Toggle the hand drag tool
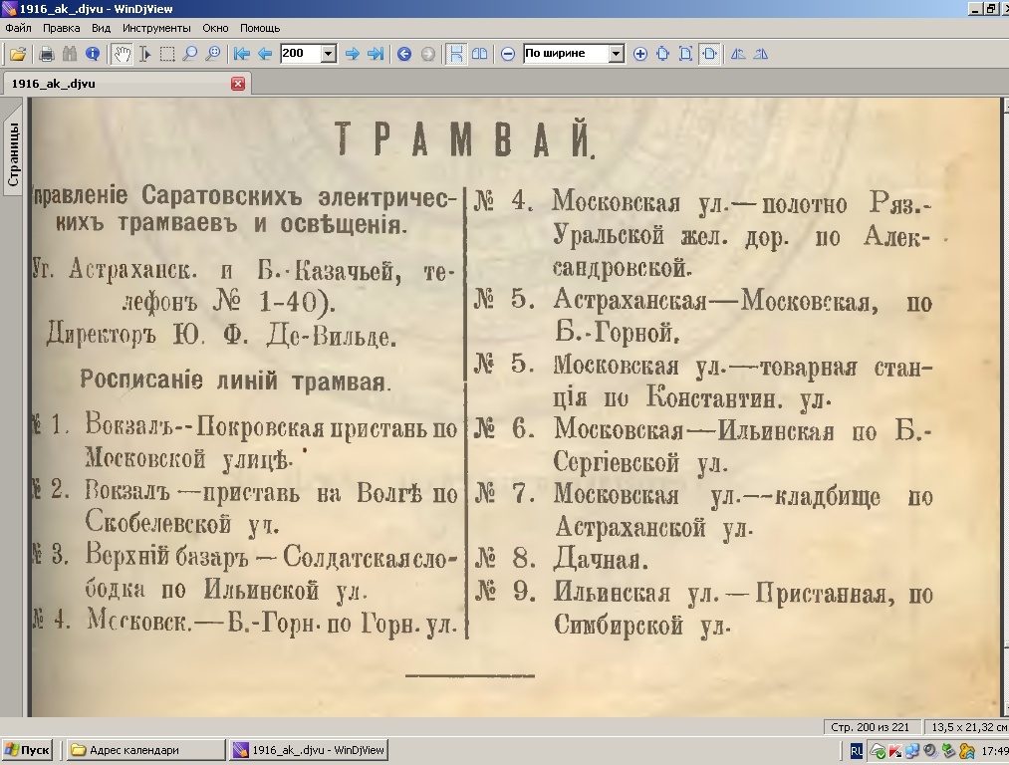Image resolution: width=1009 pixels, height=765 pixels. [x=122, y=54]
